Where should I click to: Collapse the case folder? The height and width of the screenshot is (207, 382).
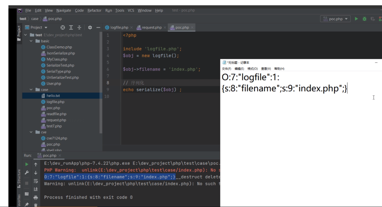coord(31,90)
